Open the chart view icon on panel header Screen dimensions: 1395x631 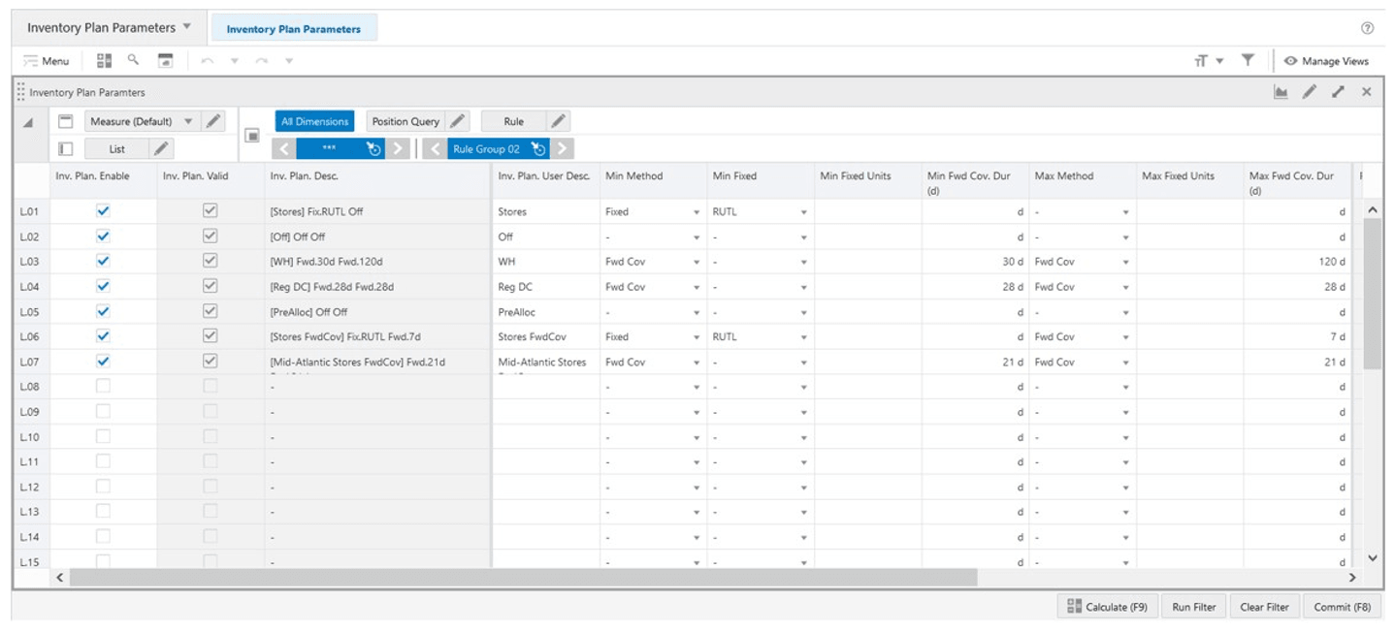[1281, 91]
